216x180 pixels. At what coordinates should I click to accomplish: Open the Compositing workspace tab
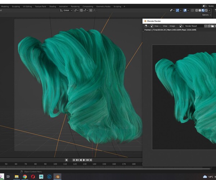click(88, 6)
